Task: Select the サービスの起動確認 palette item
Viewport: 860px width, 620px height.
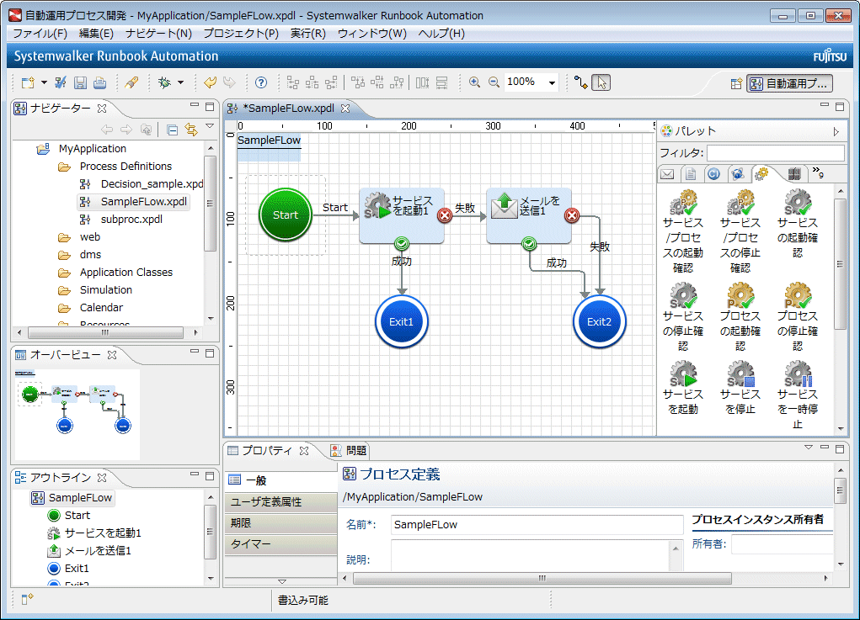Action: click(x=798, y=224)
